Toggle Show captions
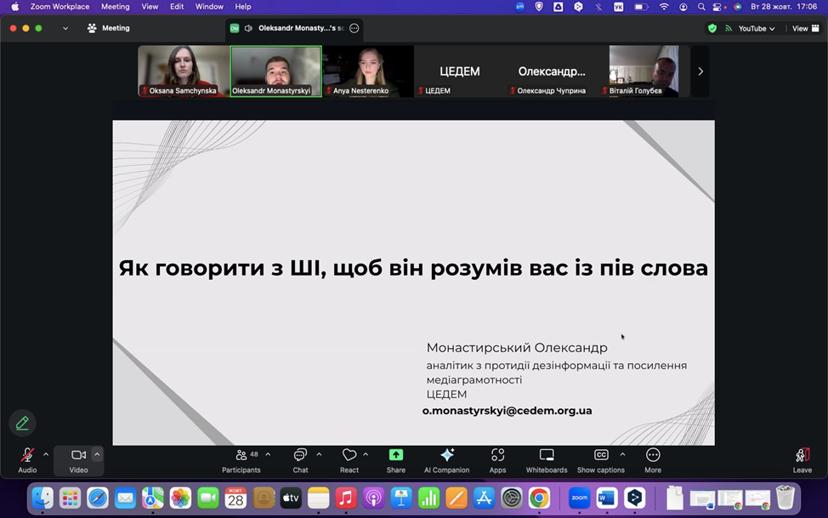The height and width of the screenshot is (518, 828). [600, 460]
